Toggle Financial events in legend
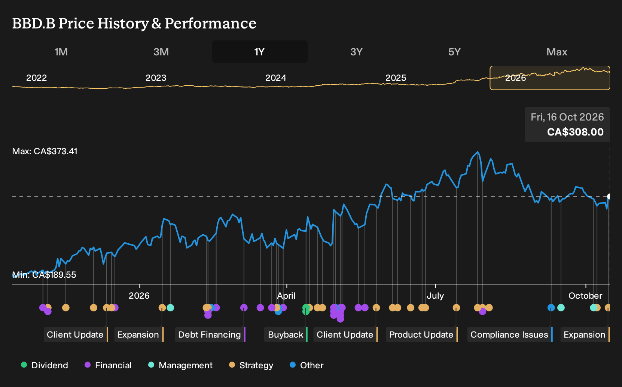The image size is (622, 387). click(108, 365)
